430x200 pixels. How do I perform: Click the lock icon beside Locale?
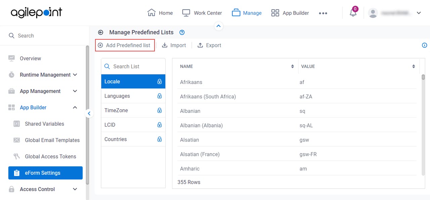coord(160,81)
